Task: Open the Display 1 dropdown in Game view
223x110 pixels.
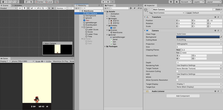Action: pyautogui.click(x=6, y=62)
